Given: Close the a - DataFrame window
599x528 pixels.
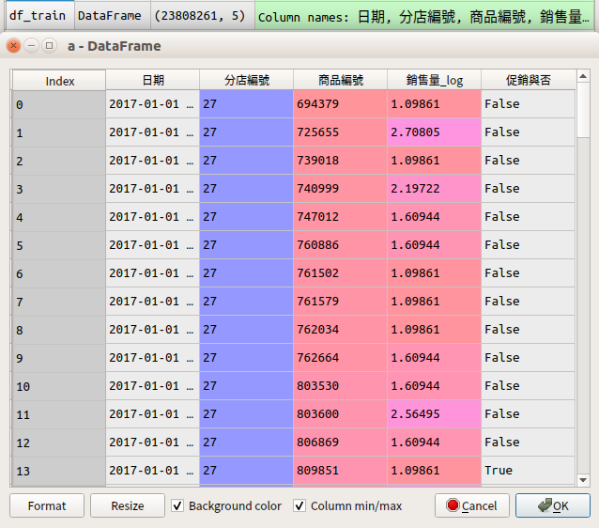Looking at the screenshot, I should click(14, 46).
